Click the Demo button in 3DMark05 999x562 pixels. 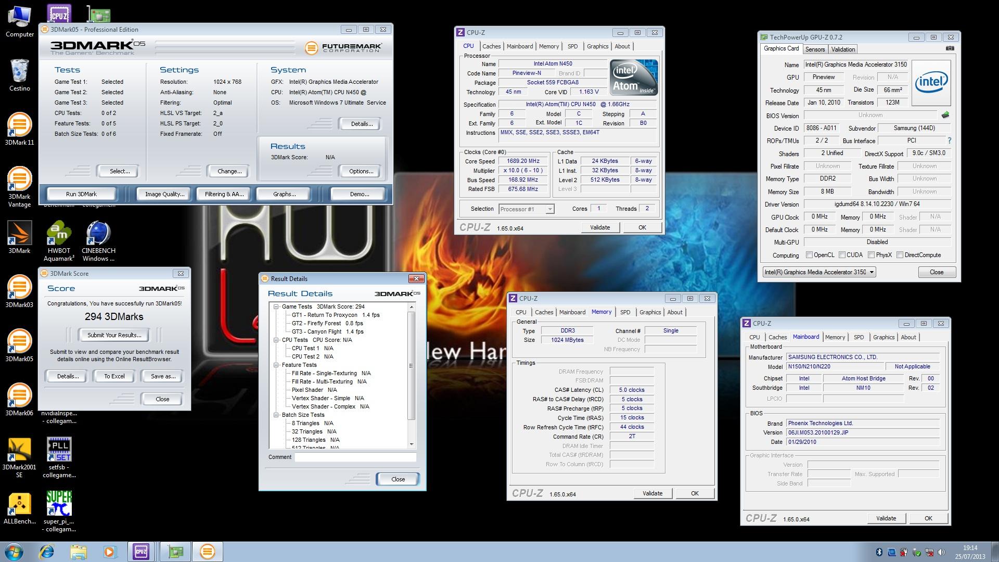pos(359,194)
